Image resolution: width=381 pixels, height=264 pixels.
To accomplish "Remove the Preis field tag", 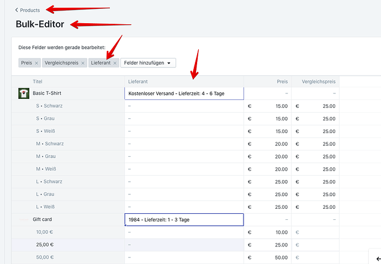I will 36,63.
